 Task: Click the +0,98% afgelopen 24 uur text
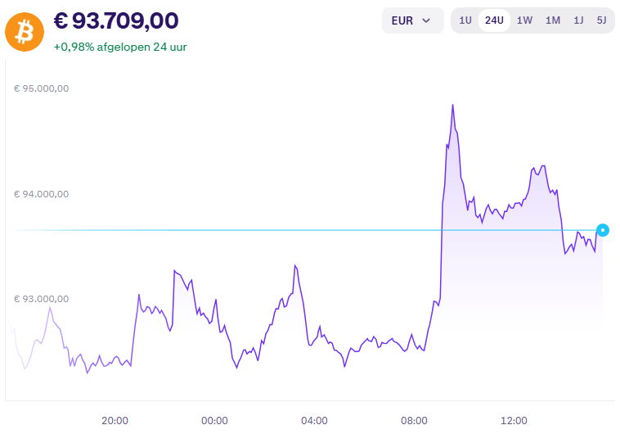click(x=120, y=47)
